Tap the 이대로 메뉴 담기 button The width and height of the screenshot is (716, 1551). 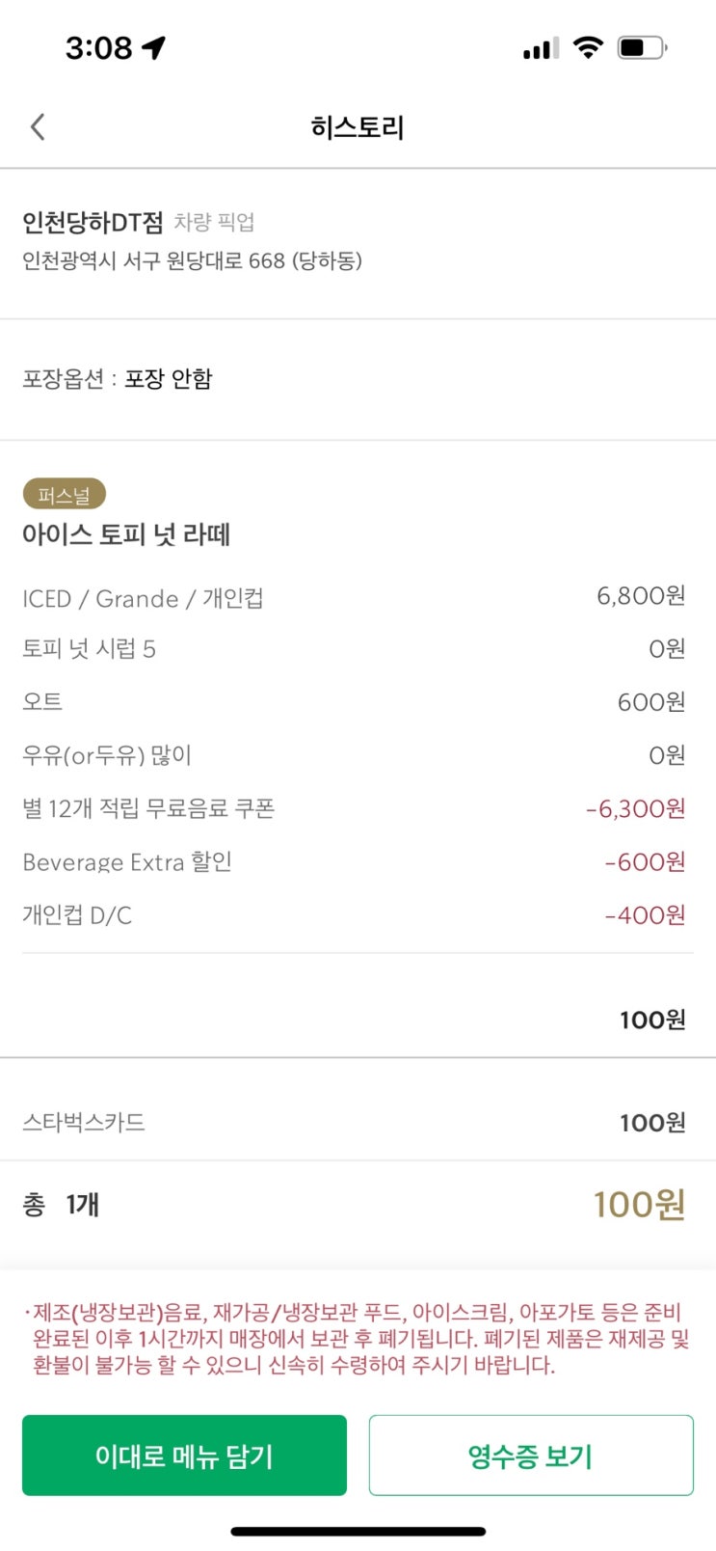[184, 1456]
